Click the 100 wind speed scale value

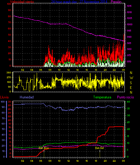point(9,4)
